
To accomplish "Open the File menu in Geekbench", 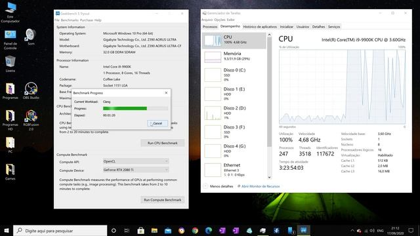I will click(x=57, y=20).
